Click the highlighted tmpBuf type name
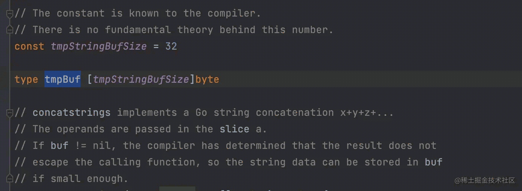 click(x=62, y=79)
